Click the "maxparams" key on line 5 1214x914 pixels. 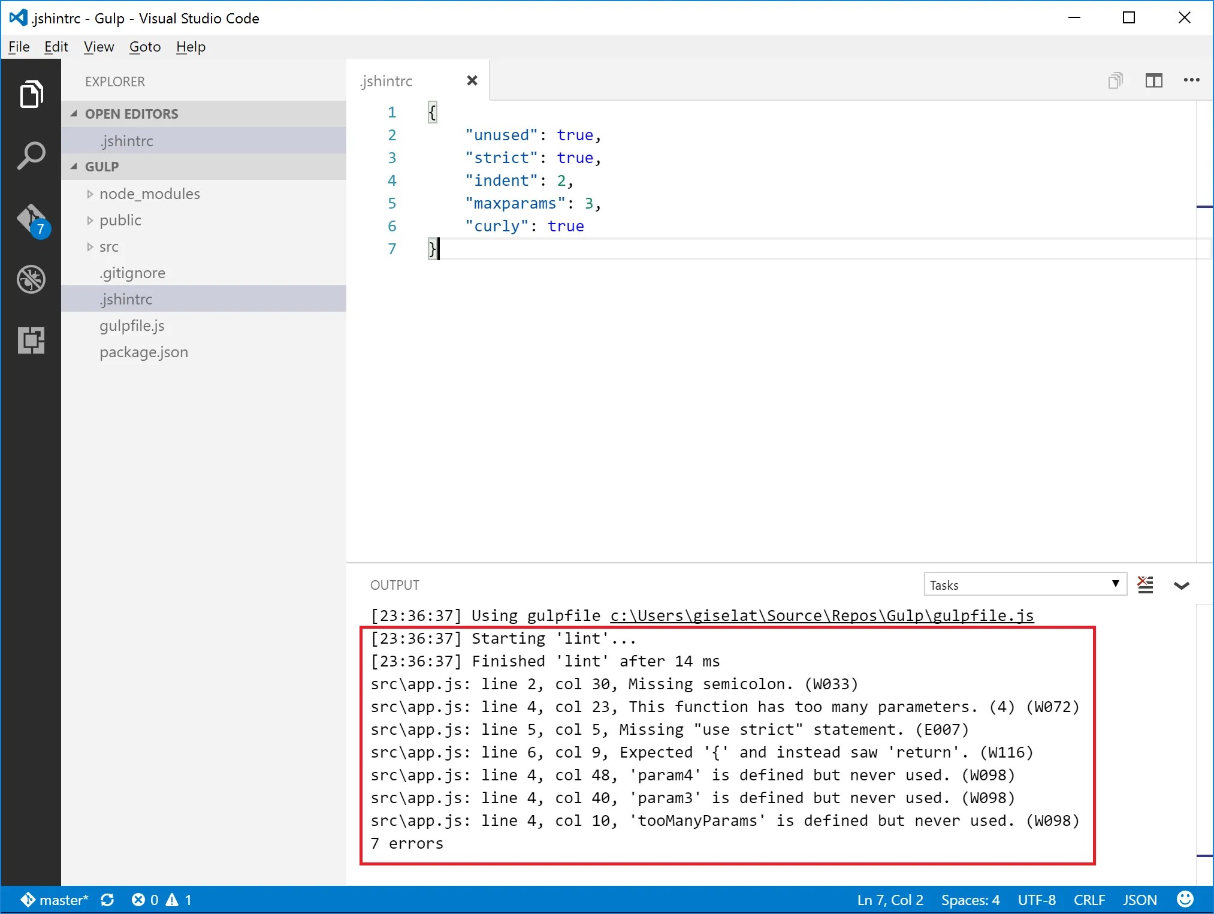[515, 203]
